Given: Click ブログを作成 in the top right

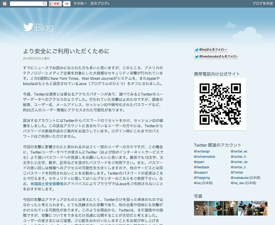Looking at the screenshot, I should 262,3.
